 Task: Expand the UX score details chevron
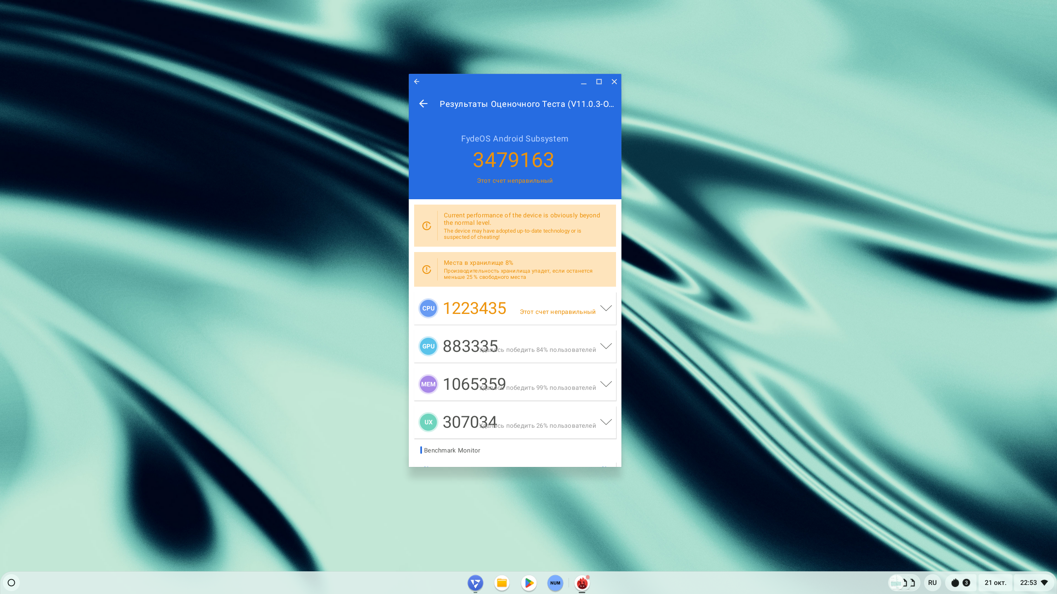tap(606, 422)
